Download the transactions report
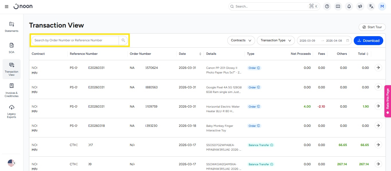The width and height of the screenshot is (391, 171). click(368, 40)
